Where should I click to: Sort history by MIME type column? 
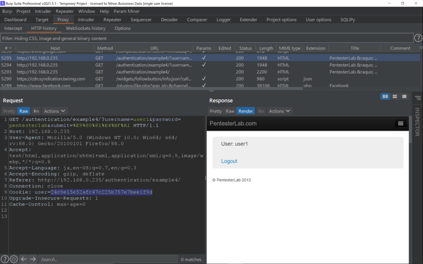tap(290, 48)
